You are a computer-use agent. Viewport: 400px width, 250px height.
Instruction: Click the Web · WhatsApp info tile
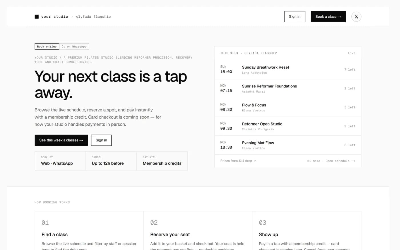(x=60, y=161)
